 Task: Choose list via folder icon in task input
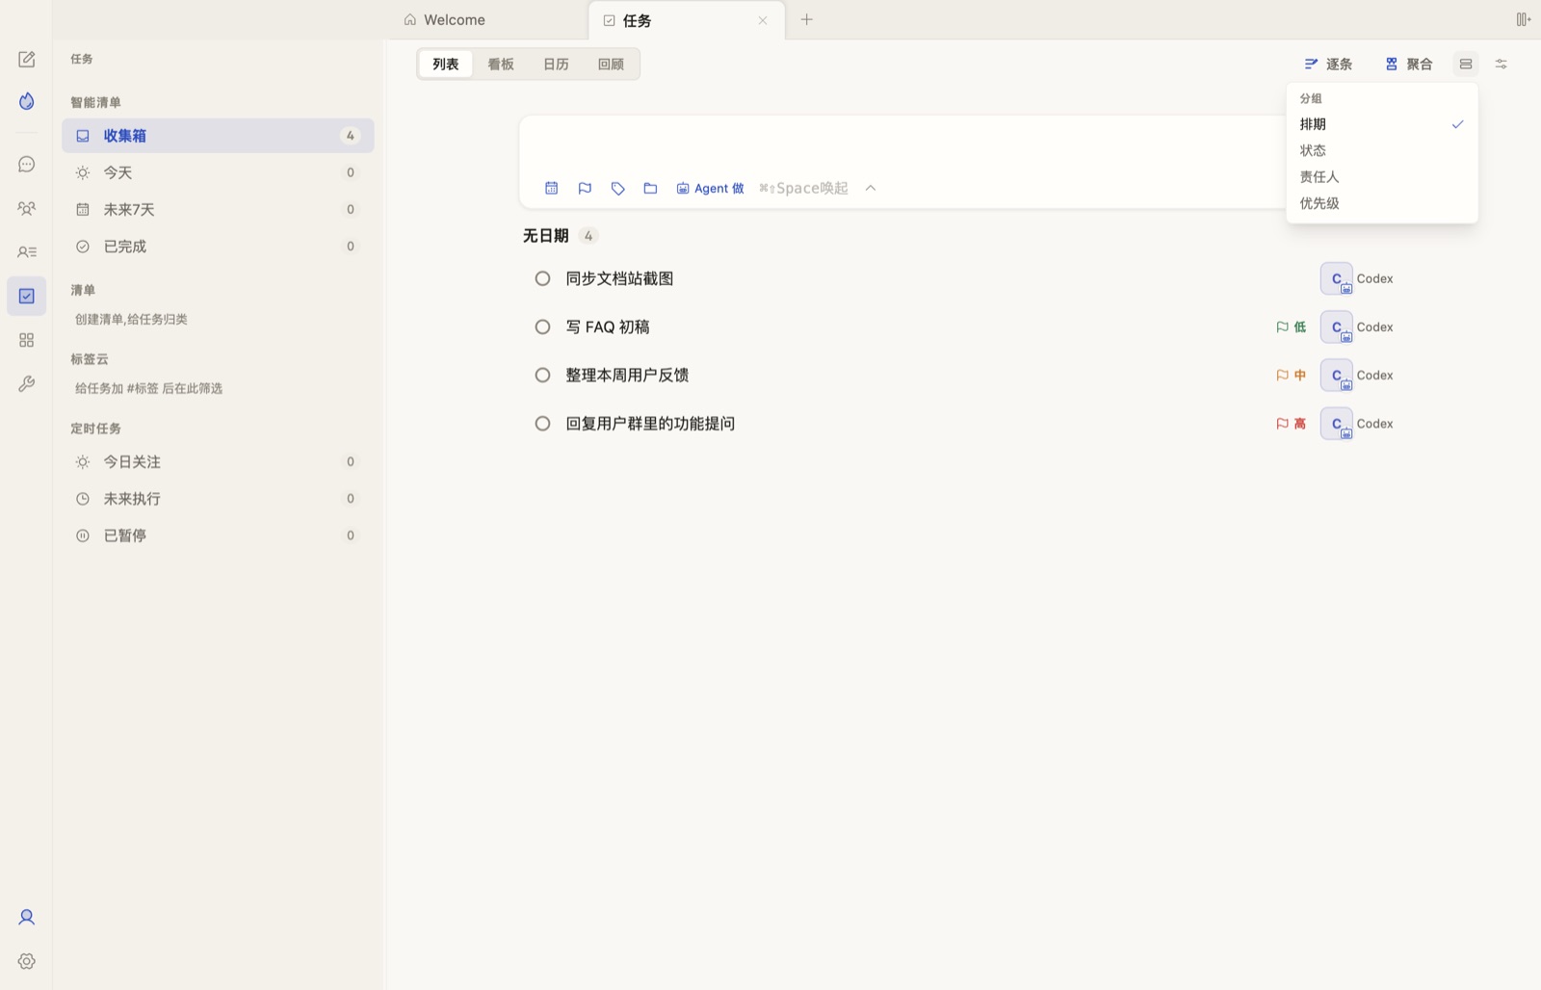650,188
